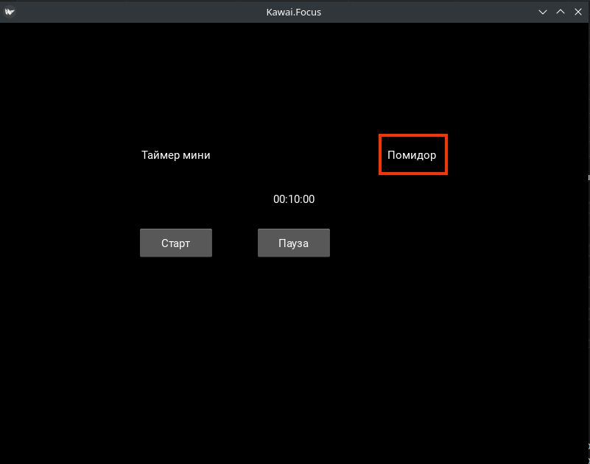Maximize the Kawai.Focus window
The height and width of the screenshot is (464, 590).
point(561,12)
